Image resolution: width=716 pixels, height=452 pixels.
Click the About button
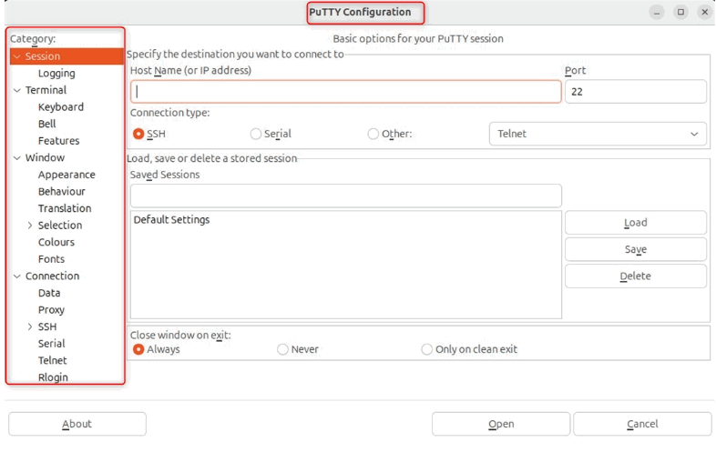point(77,424)
